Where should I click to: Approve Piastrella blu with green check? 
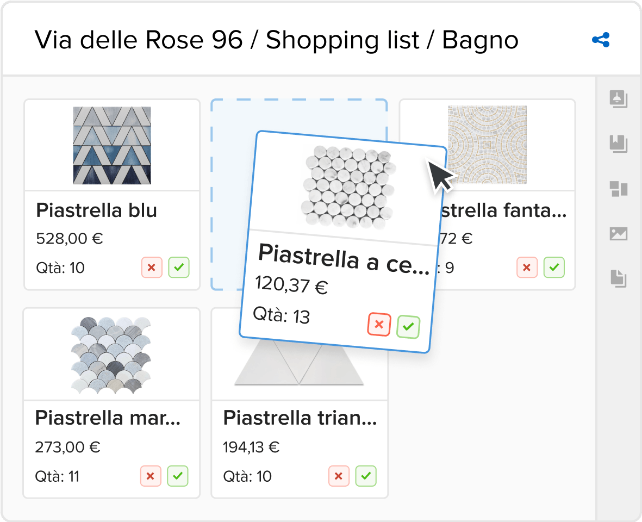click(x=179, y=268)
